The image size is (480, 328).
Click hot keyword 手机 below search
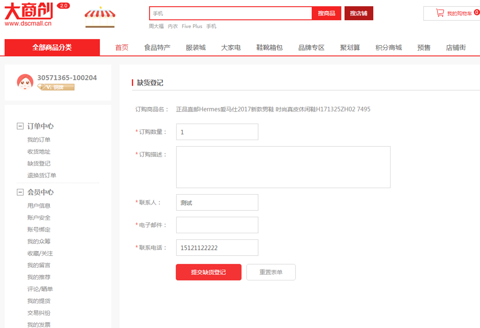click(x=211, y=26)
